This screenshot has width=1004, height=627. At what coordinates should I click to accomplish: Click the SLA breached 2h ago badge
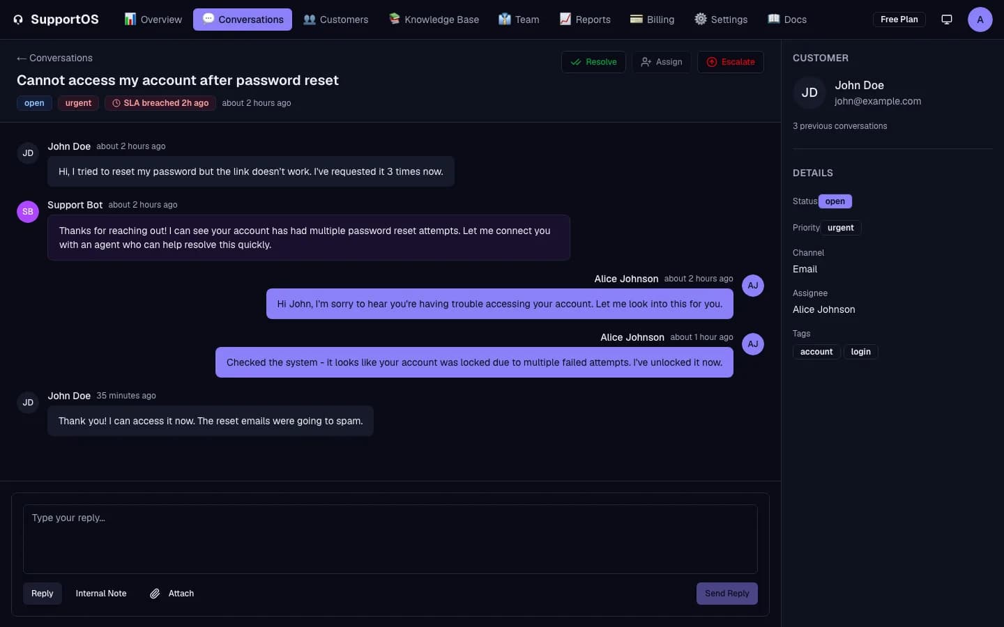pyautogui.click(x=160, y=103)
